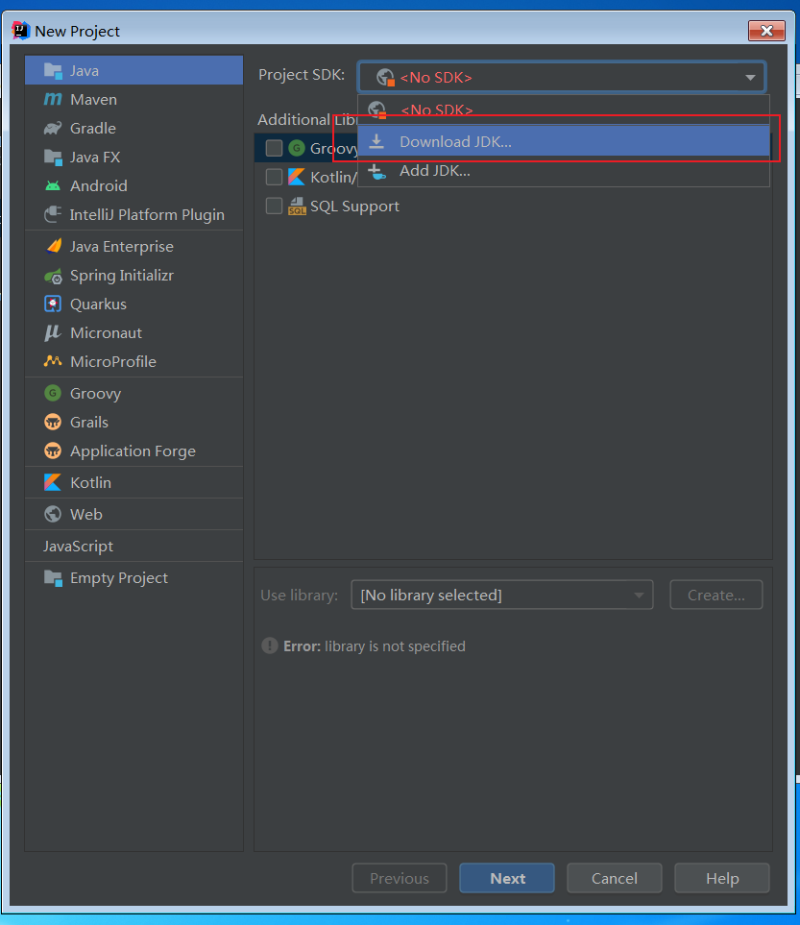This screenshot has height=925, width=800.
Task: Select the Application Forge icon
Action: point(53,450)
